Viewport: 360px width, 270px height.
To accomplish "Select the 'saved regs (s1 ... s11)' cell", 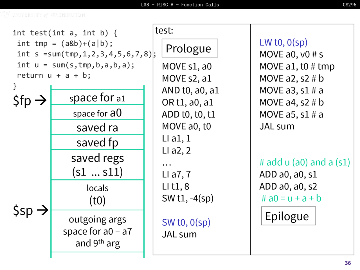I will 97,165.
